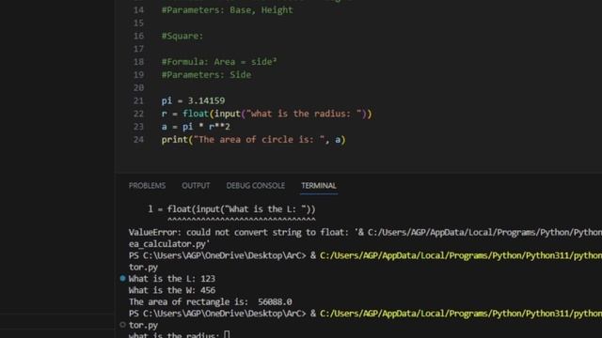Select the TERMINAL tab

[319, 186]
